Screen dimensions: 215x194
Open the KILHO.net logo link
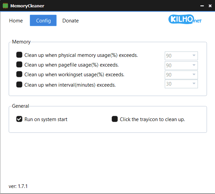click(185, 20)
